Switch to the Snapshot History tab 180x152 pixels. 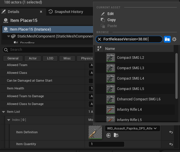point(69,12)
